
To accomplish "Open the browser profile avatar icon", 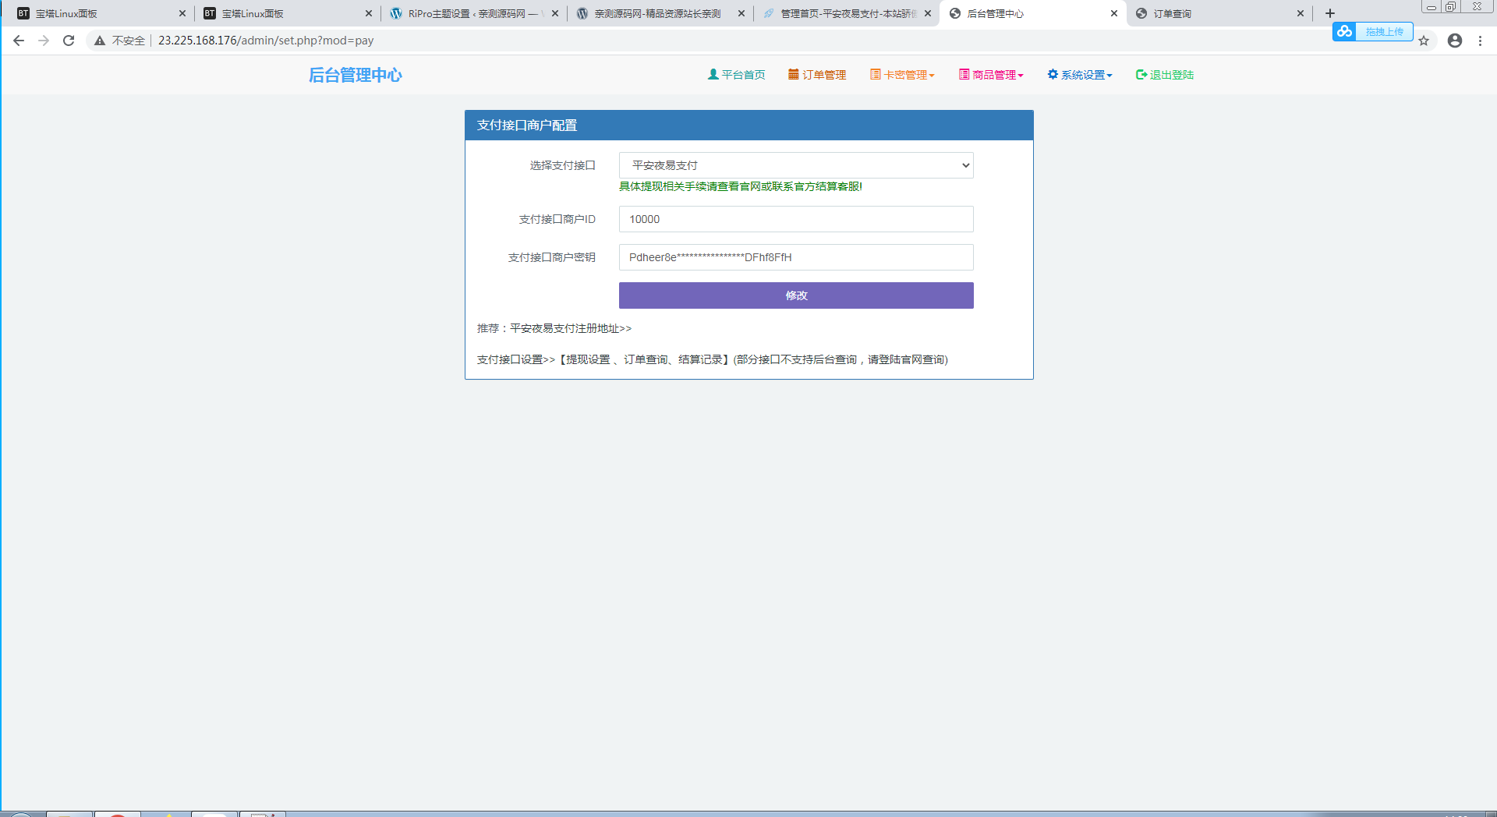I will click(x=1455, y=41).
